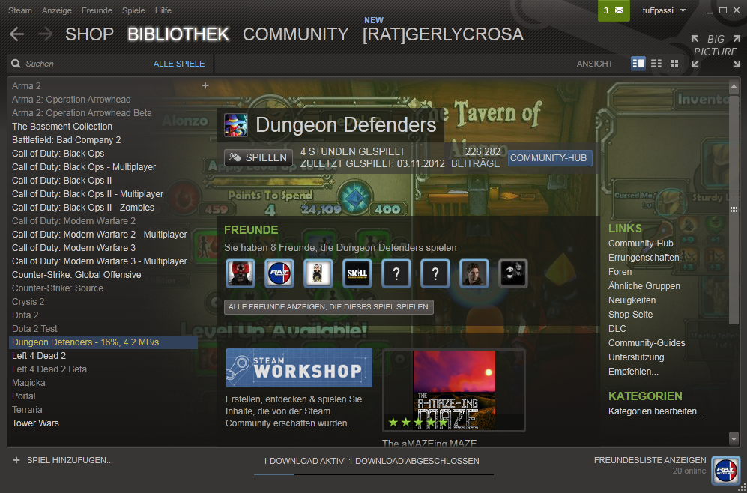
Task: Open Errungenschaften link
Action: click(644, 258)
